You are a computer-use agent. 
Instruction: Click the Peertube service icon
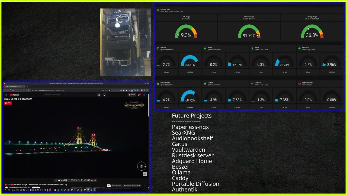click(x=158, y=48)
